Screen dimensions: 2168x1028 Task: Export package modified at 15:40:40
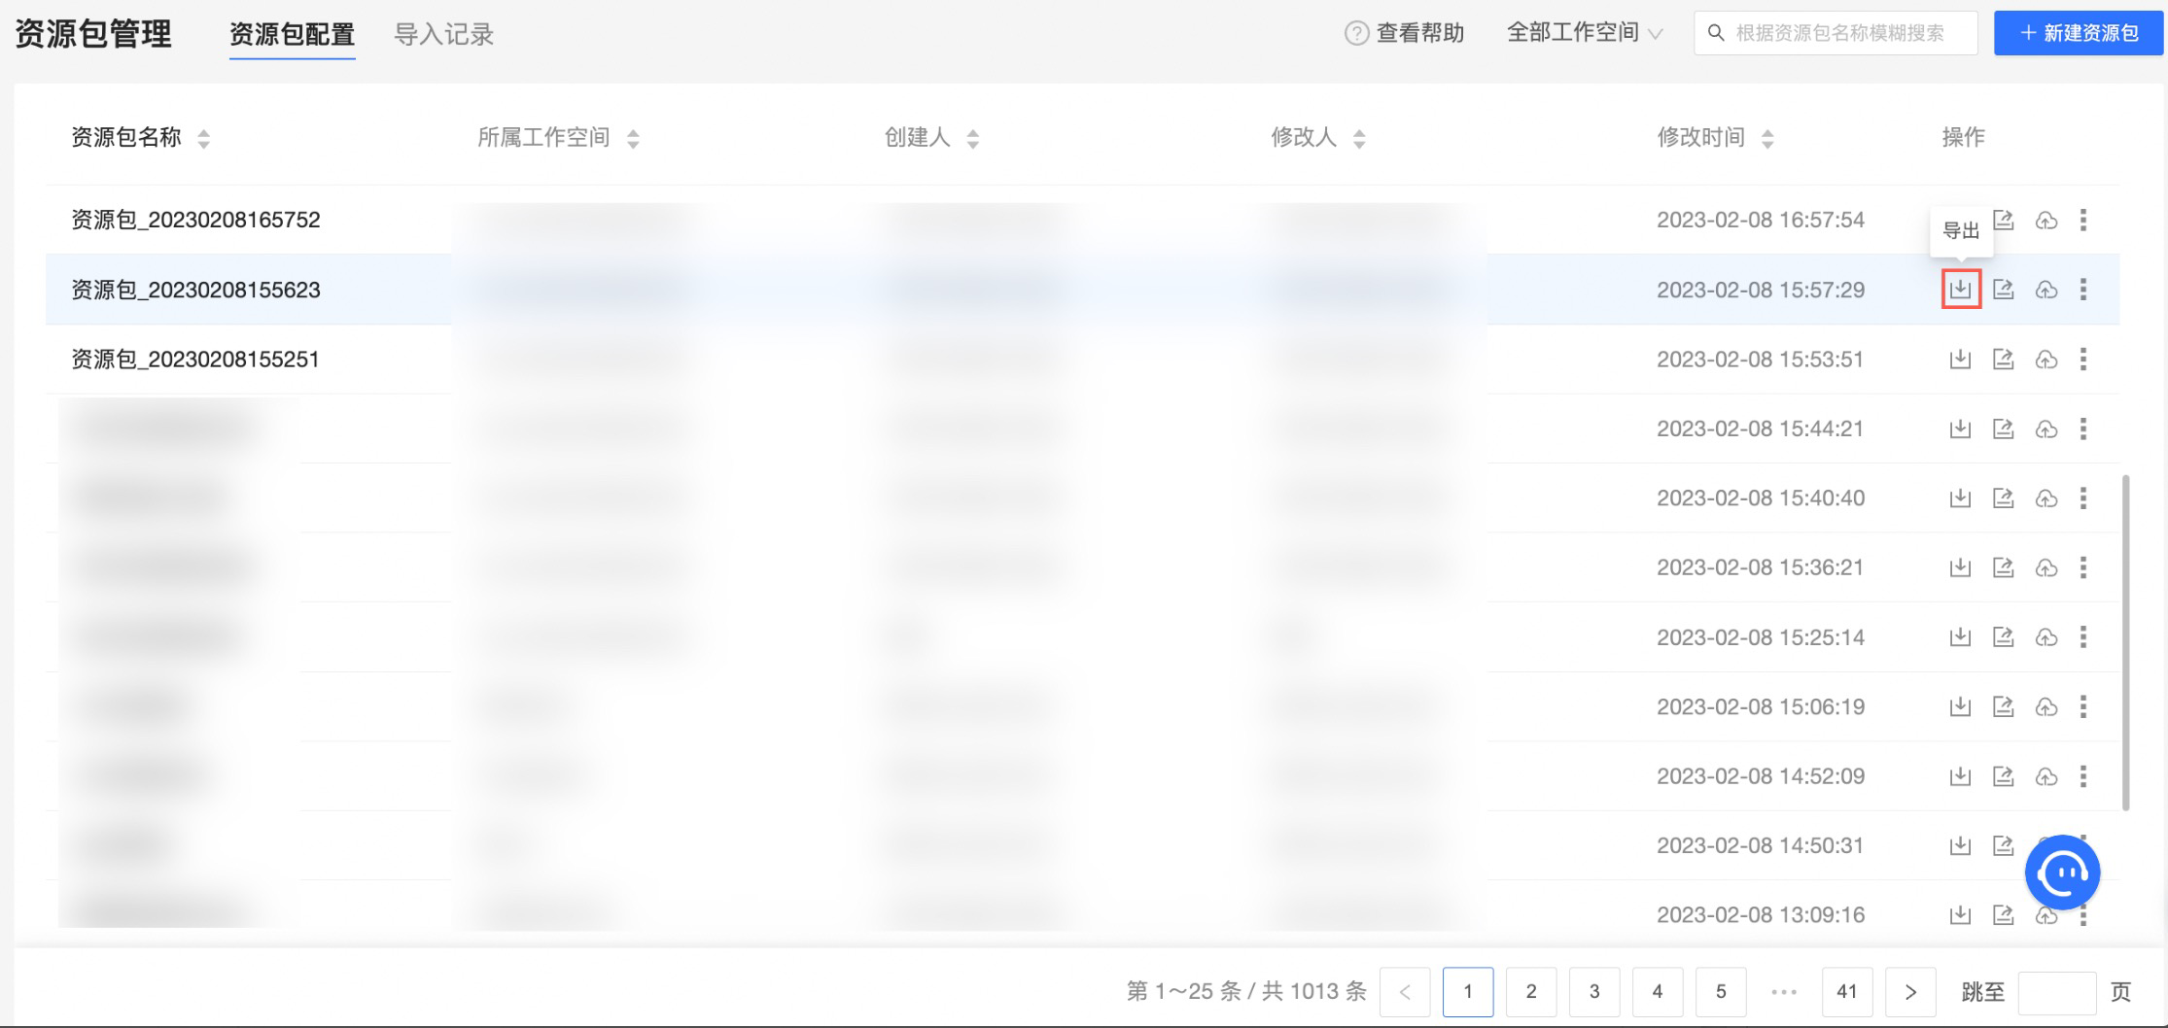[1960, 498]
